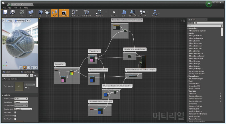Click green circle icon in title bar

209,4
